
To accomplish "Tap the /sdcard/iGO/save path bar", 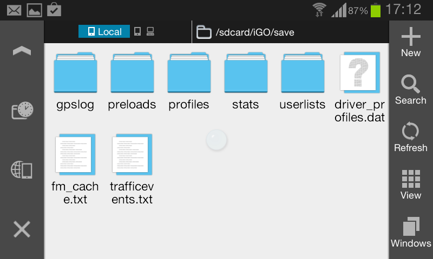I will coord(254,32).
